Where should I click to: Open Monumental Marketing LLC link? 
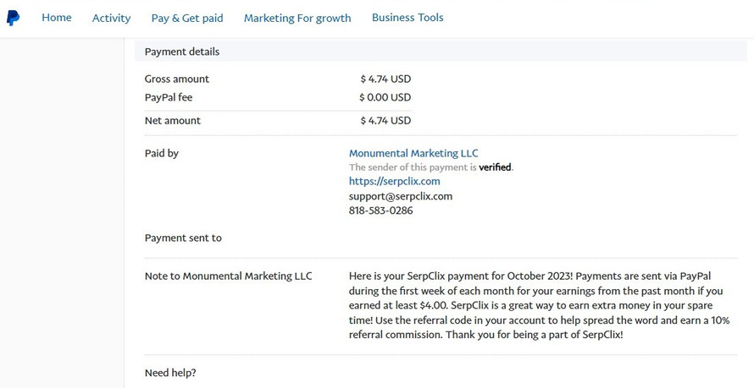[413, 154]
